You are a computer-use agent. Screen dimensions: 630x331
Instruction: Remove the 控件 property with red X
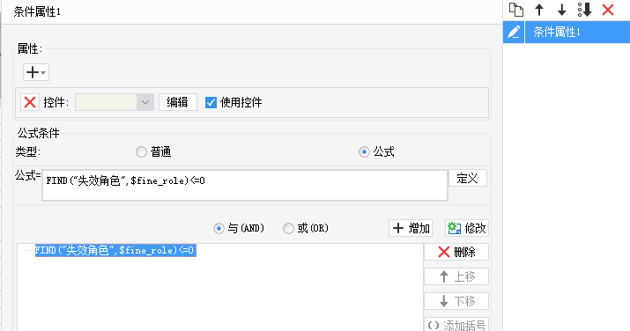tap(30, 102)
